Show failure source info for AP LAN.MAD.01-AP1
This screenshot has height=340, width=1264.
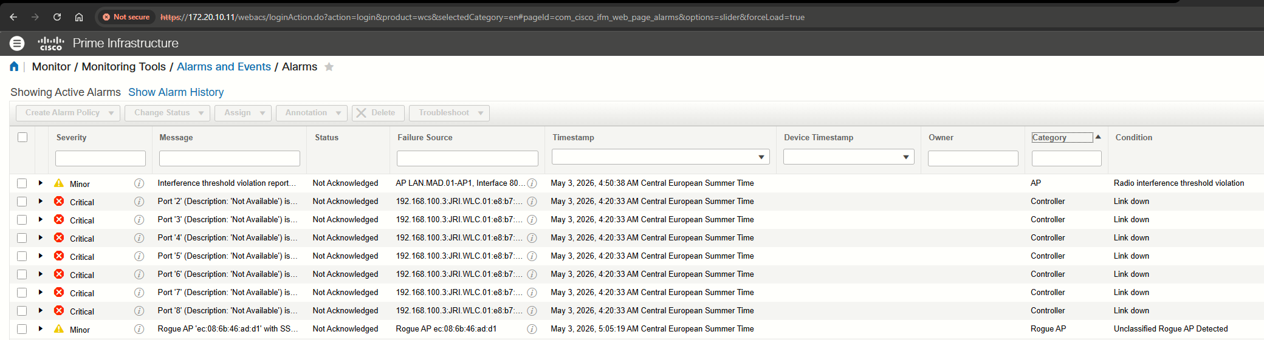pyautogui.click(x=532, y=183)
